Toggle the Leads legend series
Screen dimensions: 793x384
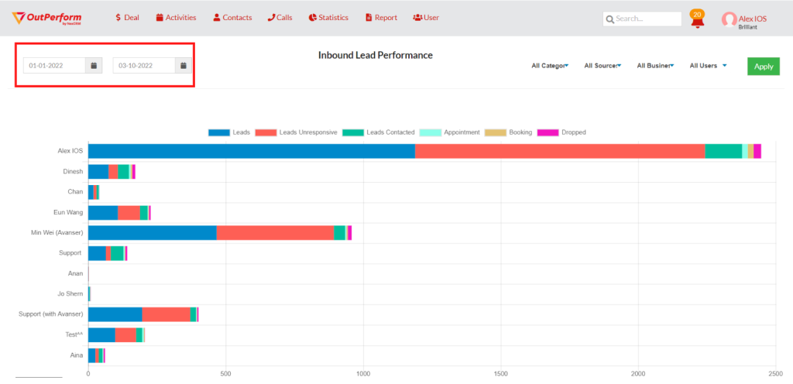click(x=230, y=132)
